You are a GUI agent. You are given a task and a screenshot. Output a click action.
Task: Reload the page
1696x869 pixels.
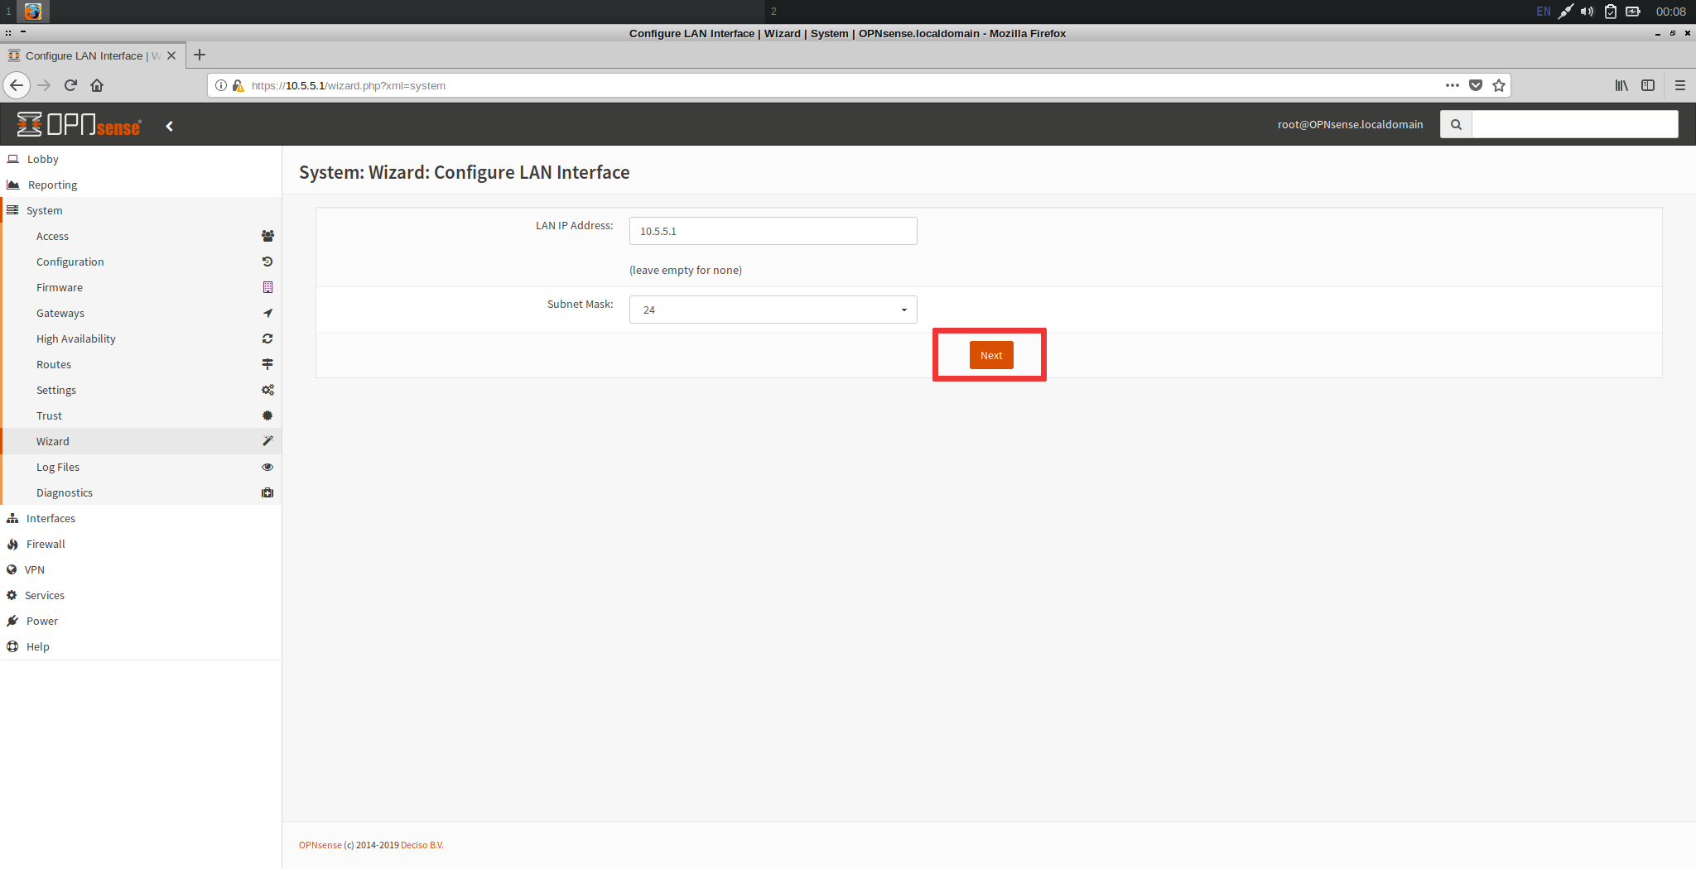(x=70, y=85)
